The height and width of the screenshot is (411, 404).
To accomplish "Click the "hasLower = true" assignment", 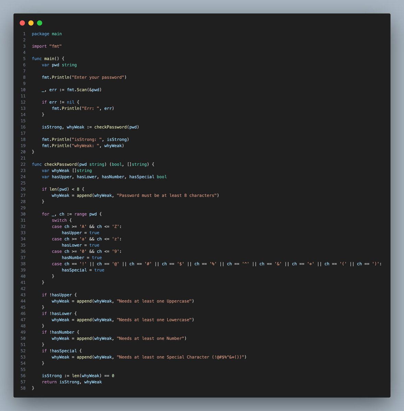I will [81, 245].
